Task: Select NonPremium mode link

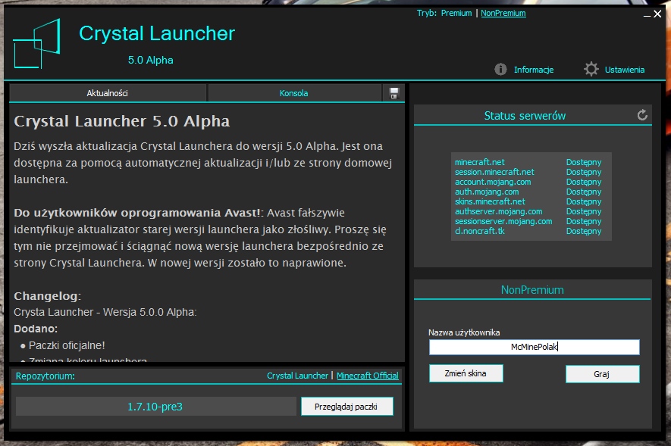Action: [x=503, y=13]
